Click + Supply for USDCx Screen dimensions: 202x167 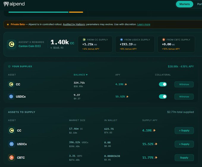[184, 144]
